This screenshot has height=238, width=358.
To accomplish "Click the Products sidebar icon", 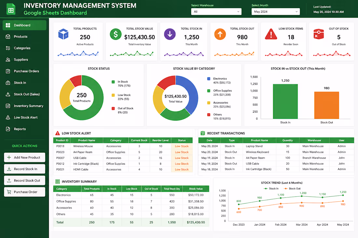I will click(8, 36).
